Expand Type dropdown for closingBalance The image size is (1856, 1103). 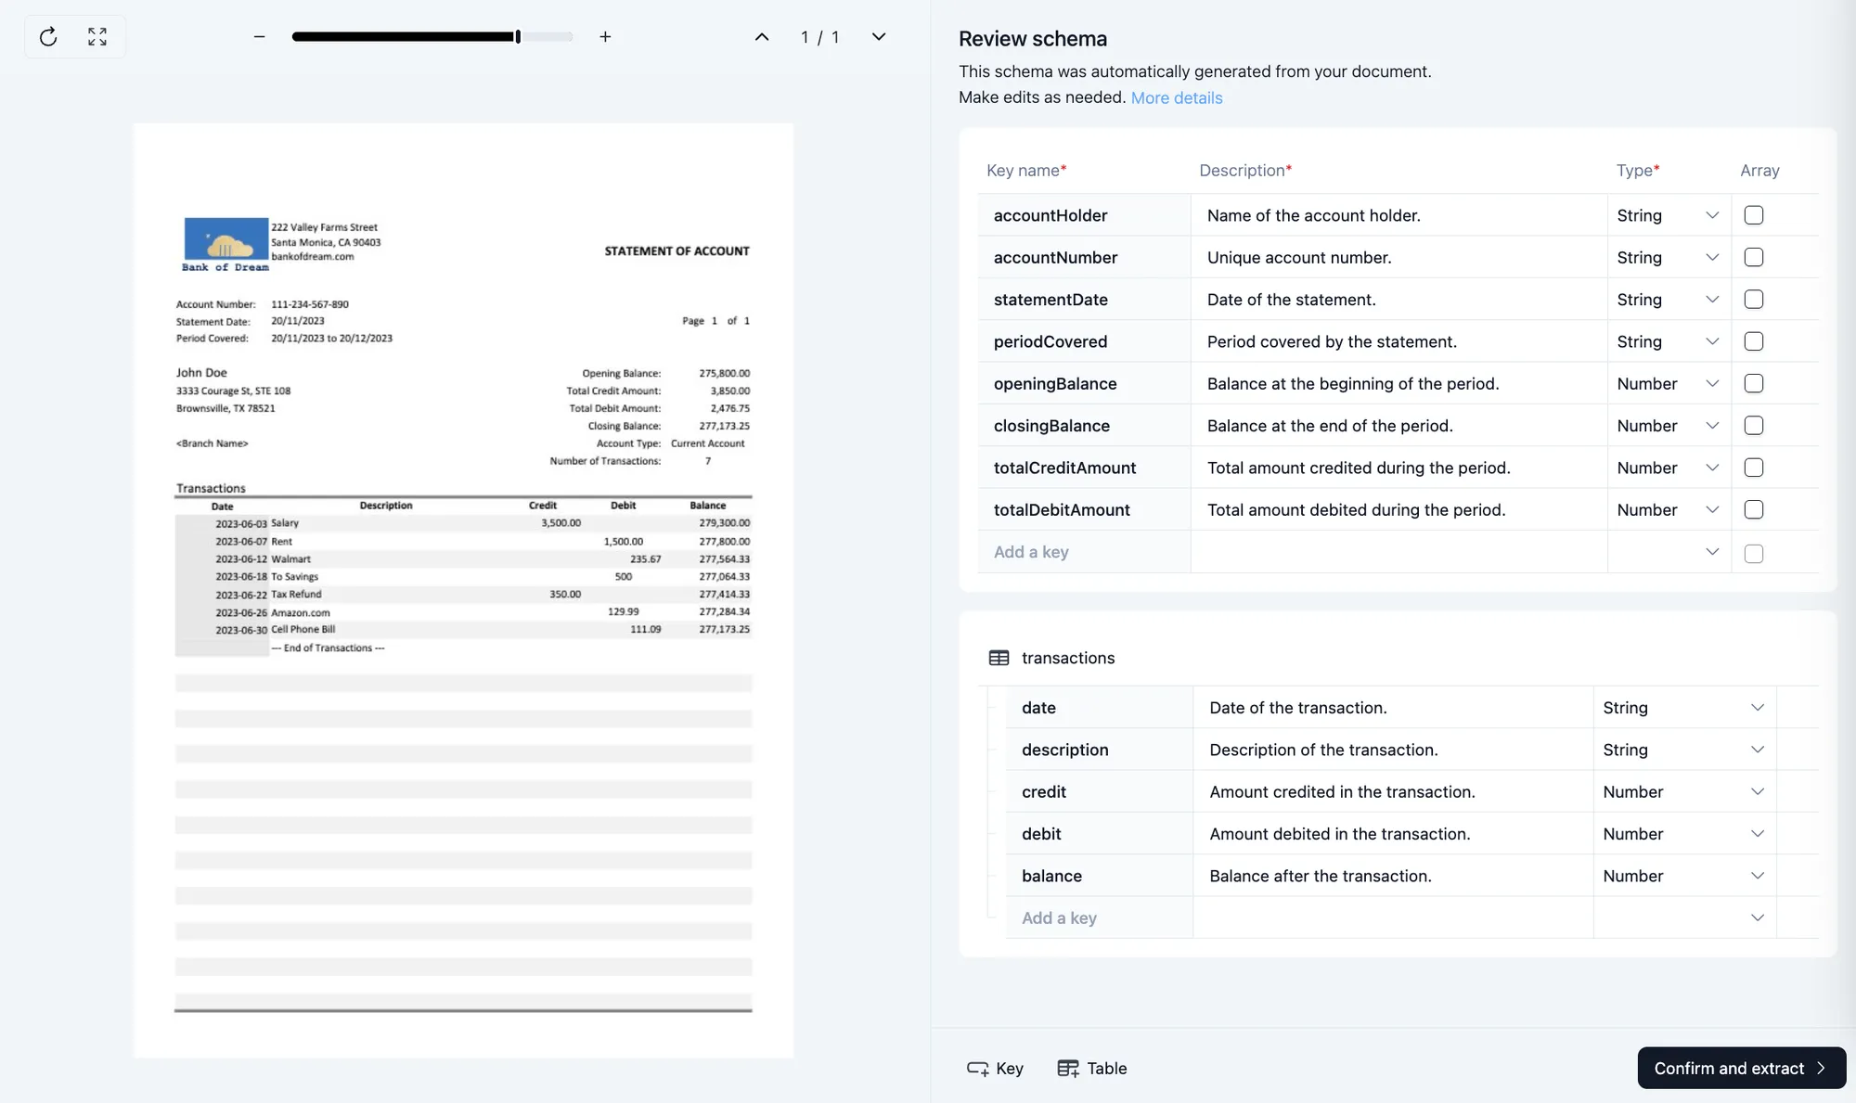(1668, 426)
